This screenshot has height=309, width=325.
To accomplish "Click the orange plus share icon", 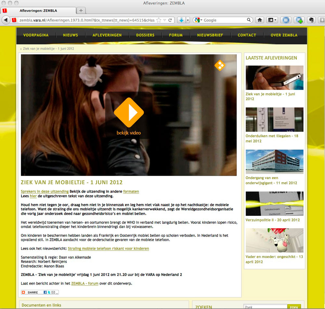I will click(x=23, y=292).
